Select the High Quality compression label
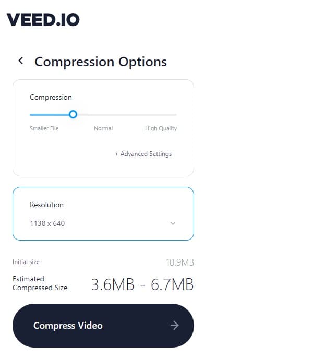Image resolution: width=313 pixels, height=359 pixels. coord(161,128)
